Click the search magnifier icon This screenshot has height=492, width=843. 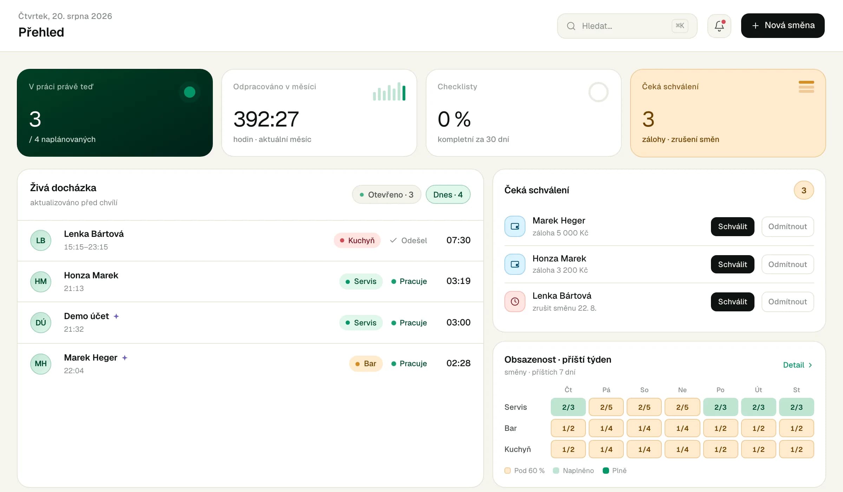[571, 26]
